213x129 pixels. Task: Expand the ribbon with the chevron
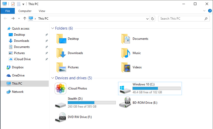pos(204,11)
